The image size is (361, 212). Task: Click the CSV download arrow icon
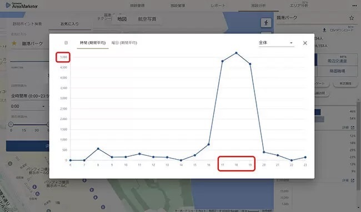[x=324, y=30]
